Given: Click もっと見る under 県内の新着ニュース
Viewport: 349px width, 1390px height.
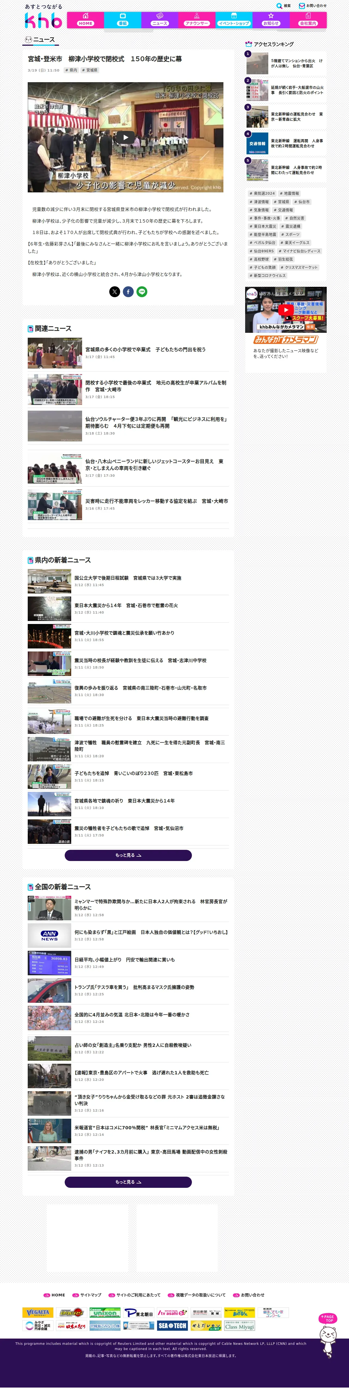Looking at the screenshot, I should pyautogui.click(x=128, y=855).
